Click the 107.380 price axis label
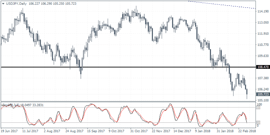 [262, 78]
